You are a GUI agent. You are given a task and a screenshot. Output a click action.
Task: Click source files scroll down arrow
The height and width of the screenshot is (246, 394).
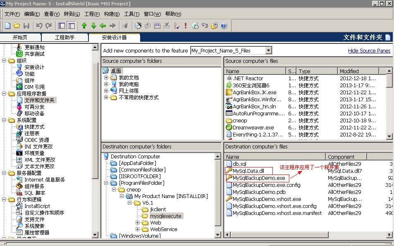(389, 136)
